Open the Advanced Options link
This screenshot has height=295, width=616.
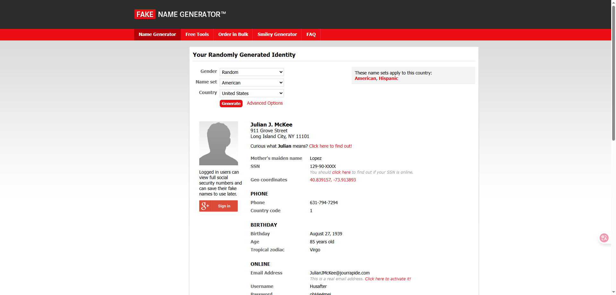point(265,103)
